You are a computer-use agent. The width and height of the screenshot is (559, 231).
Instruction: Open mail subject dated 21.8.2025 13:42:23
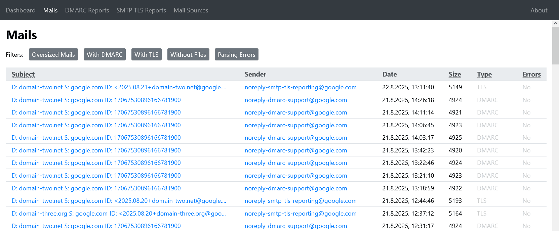click(96, 150)
